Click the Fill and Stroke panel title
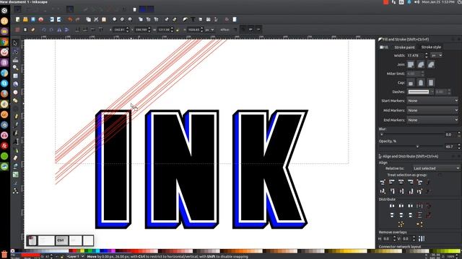Screen dimensions: 462x259 (x=406, y=40)
